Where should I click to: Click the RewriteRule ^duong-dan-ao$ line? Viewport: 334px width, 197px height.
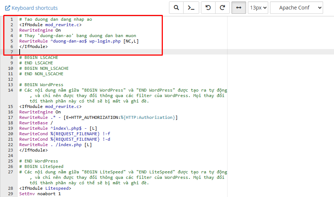coord(79,41)
